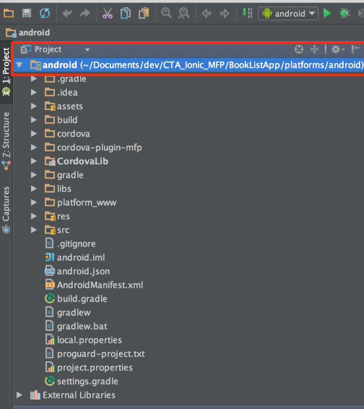Click the Hide panel icon

click(356, 49)
